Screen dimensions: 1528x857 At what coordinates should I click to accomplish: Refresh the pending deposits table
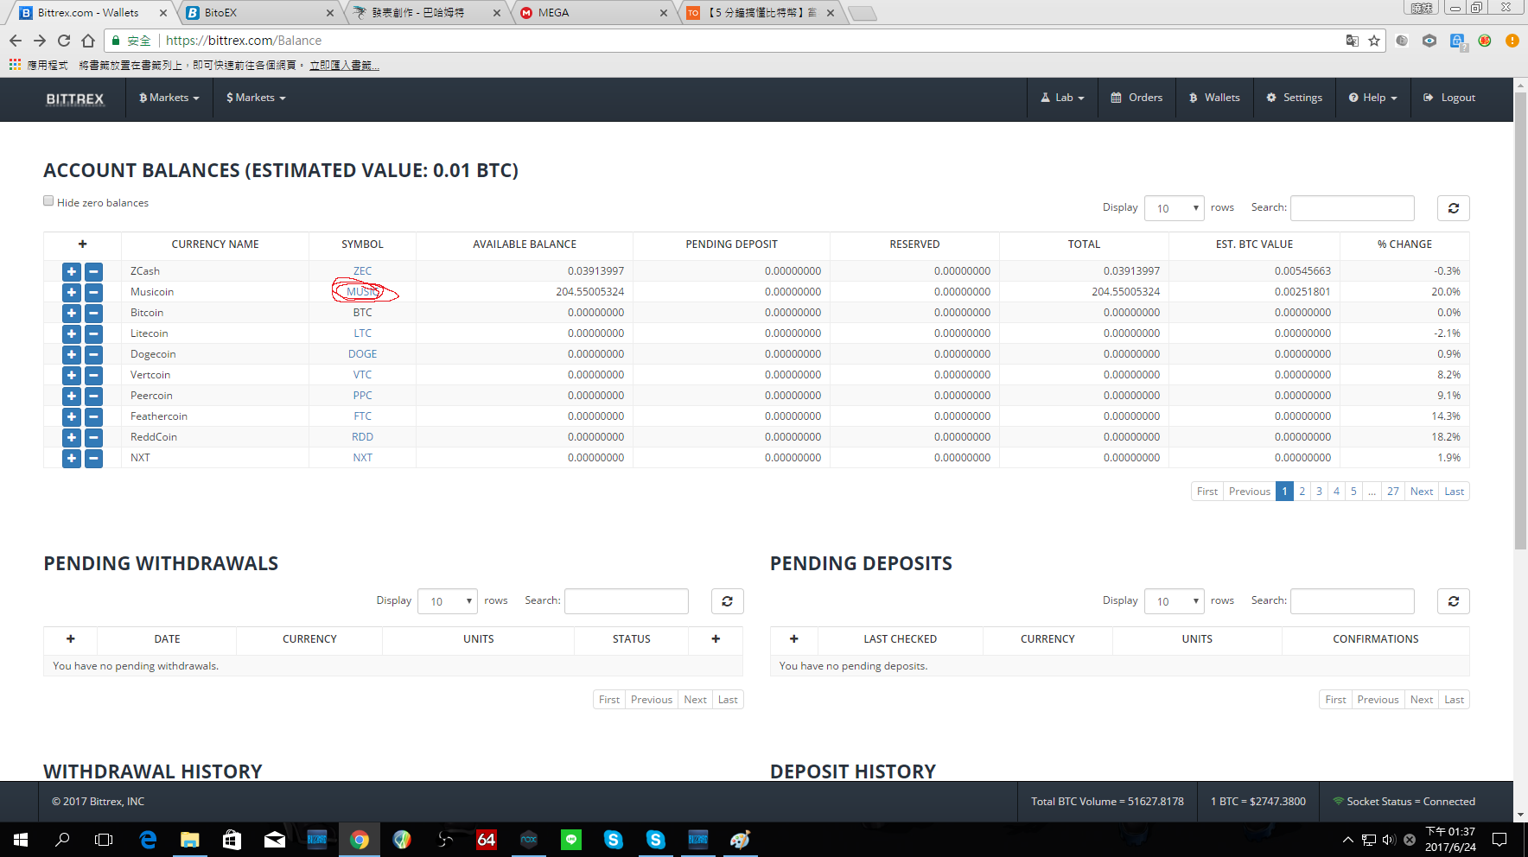coord(1453,601)
